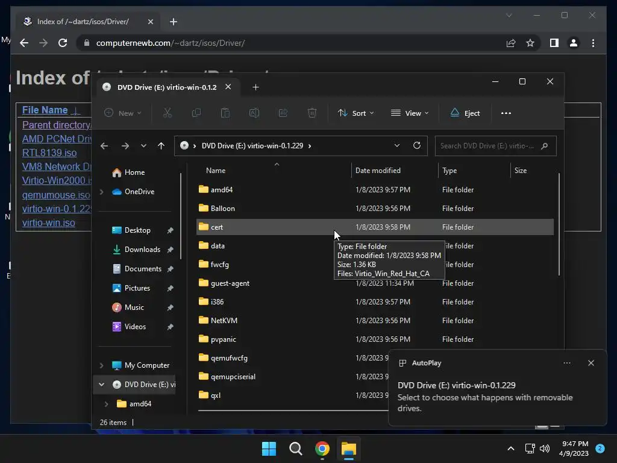
Task: Expand the address bar history dropdown
Action: (397, 146)
